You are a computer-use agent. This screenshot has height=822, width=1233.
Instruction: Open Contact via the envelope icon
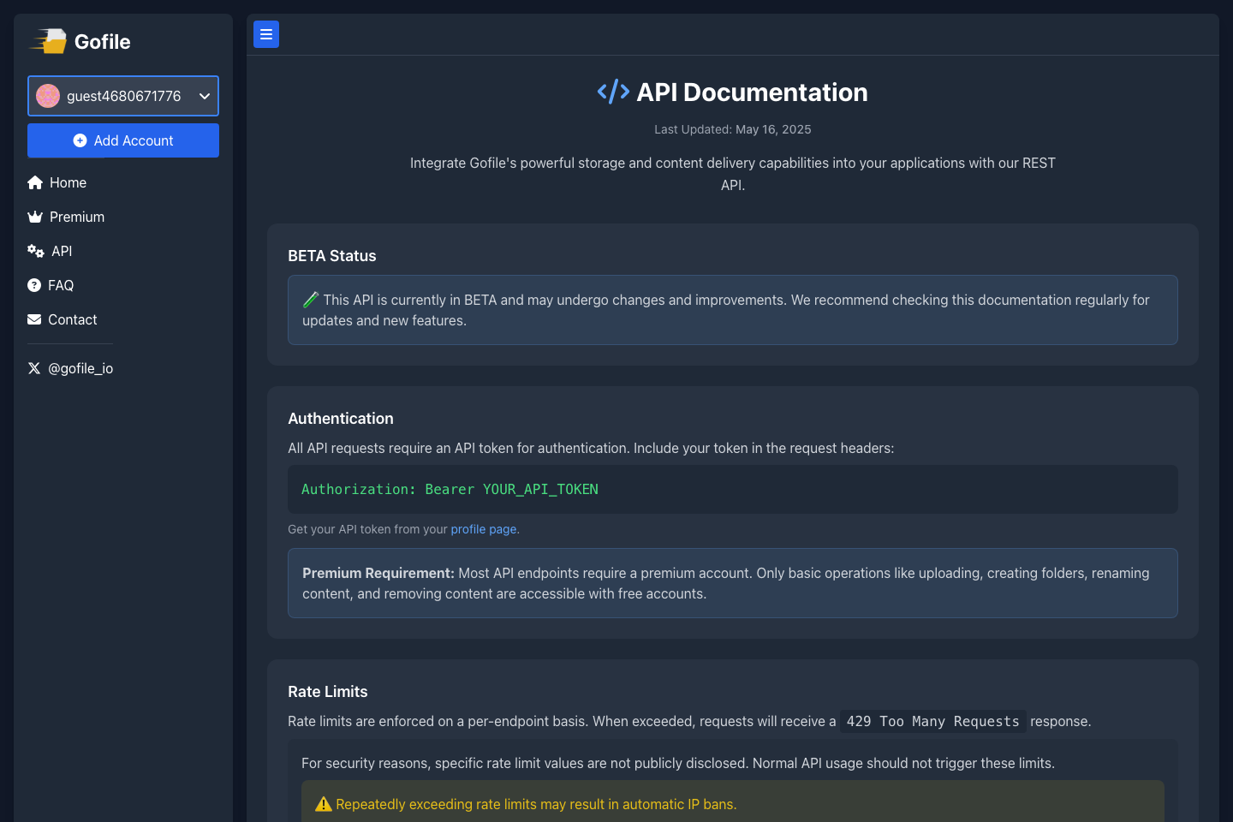34,319
